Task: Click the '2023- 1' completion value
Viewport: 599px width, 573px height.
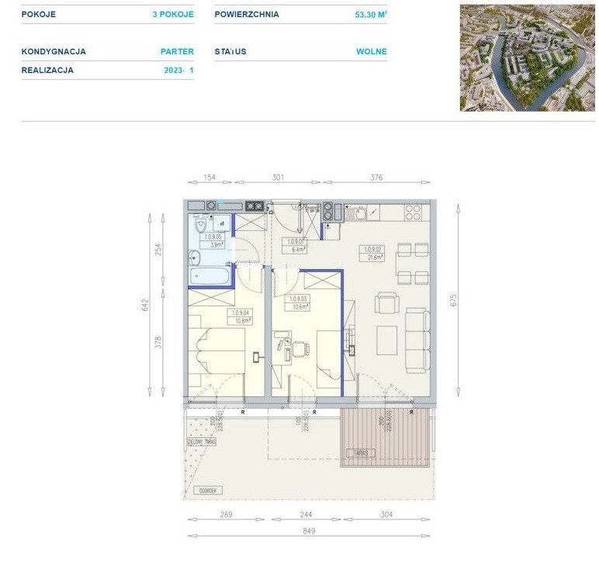Action: pyautogui.click(x=178, y=71)
